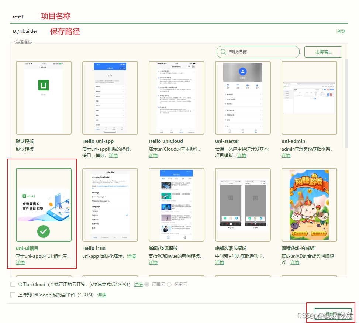
Task: Click the 默认模板 title text
Action: tap(25, 141)
